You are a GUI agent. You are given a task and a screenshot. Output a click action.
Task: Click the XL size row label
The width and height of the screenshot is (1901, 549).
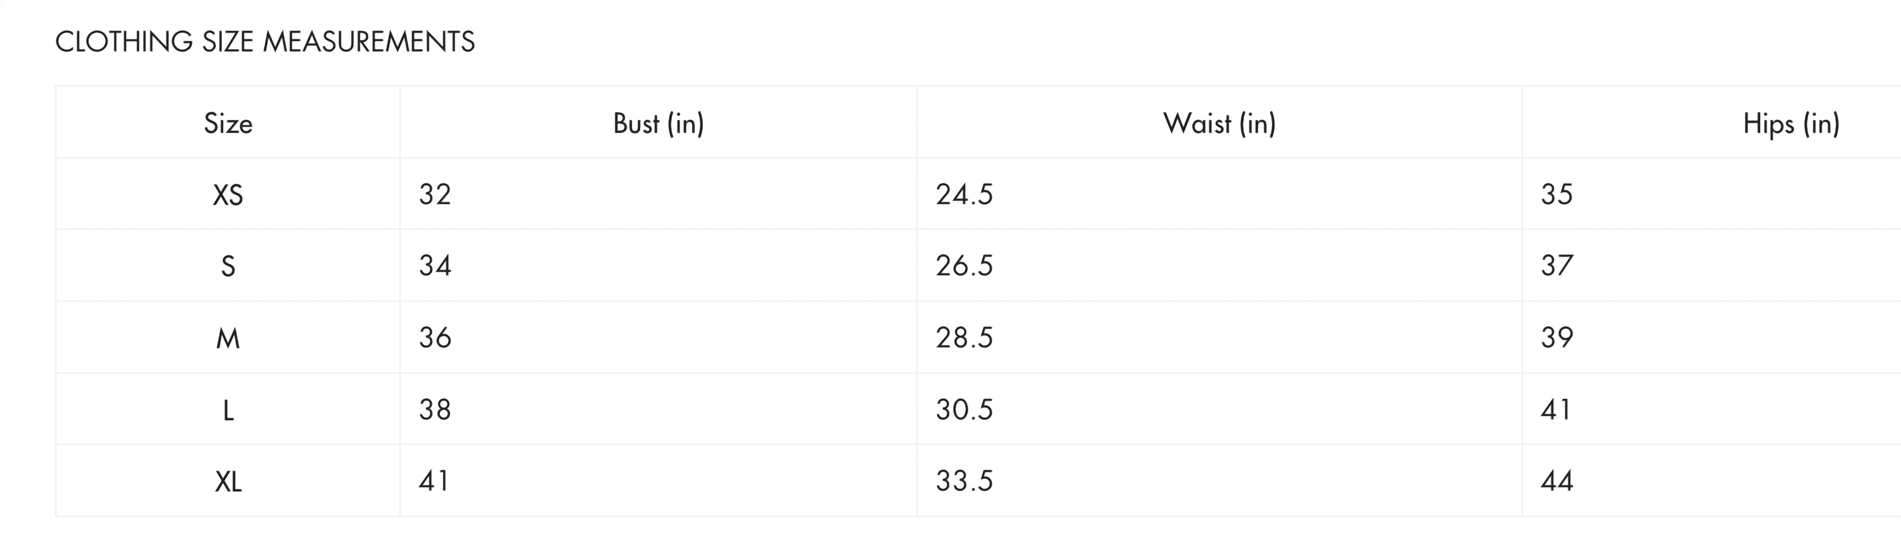tap(228, 481)
